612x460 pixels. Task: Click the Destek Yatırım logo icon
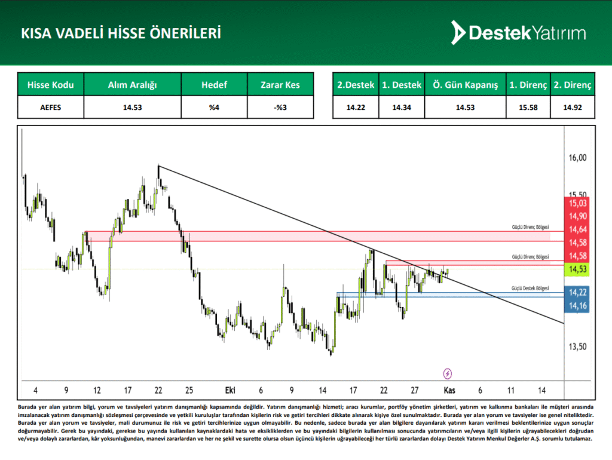[458, 33]
